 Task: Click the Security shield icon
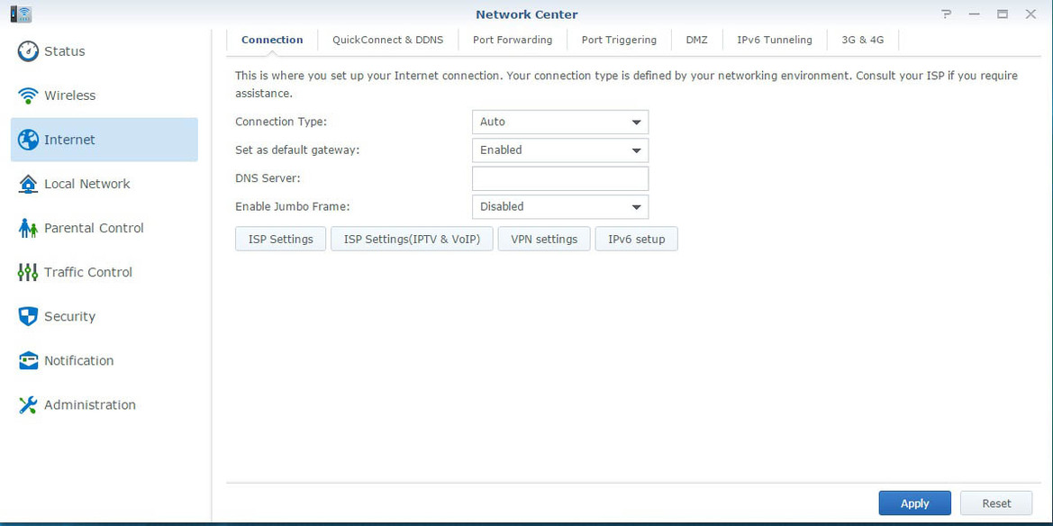pos(28,316)
